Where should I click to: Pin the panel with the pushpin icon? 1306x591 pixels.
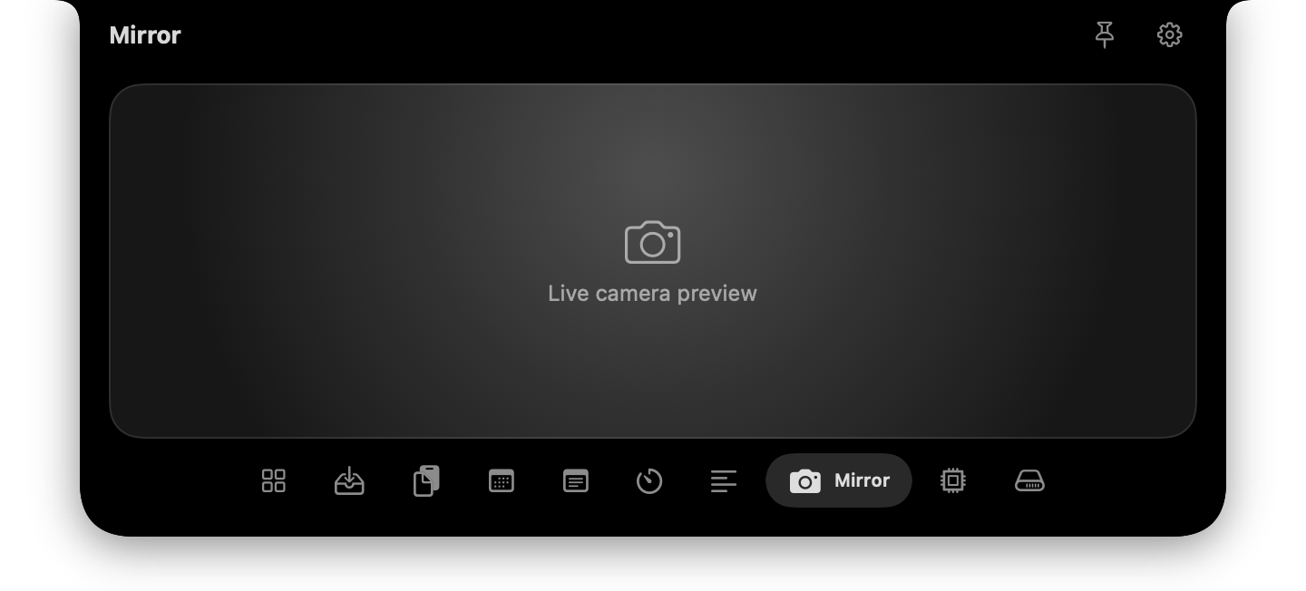click(x=1104, y=35)
